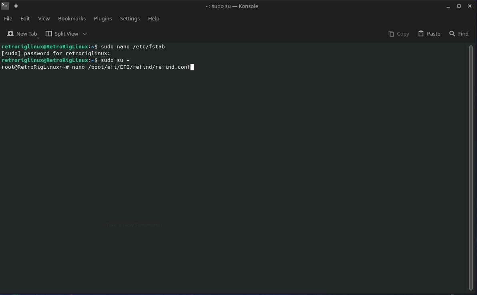Open the Help menu
Image resolution: width=477 pixels, height=295 pixels.
(x=154, y=19)
